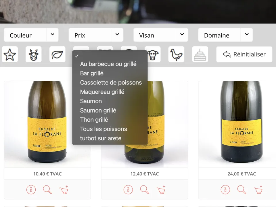Open the bottle image priced 24,00 €
276x207 pixels.
pos(241,124)
